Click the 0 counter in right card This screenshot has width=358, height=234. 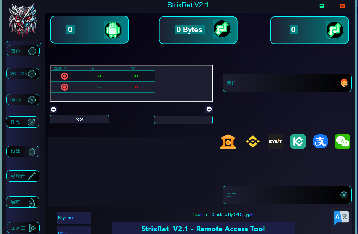293,29
